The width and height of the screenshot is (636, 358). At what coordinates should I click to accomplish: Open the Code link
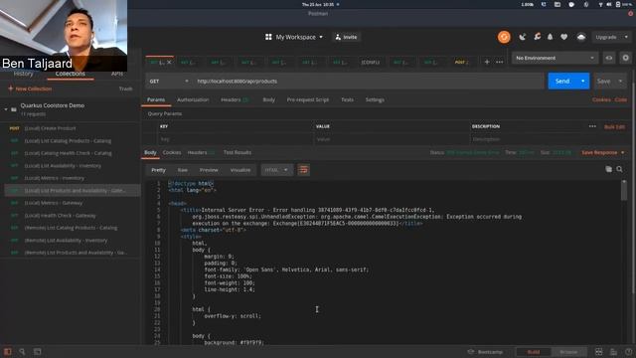[x=620, y=99]
